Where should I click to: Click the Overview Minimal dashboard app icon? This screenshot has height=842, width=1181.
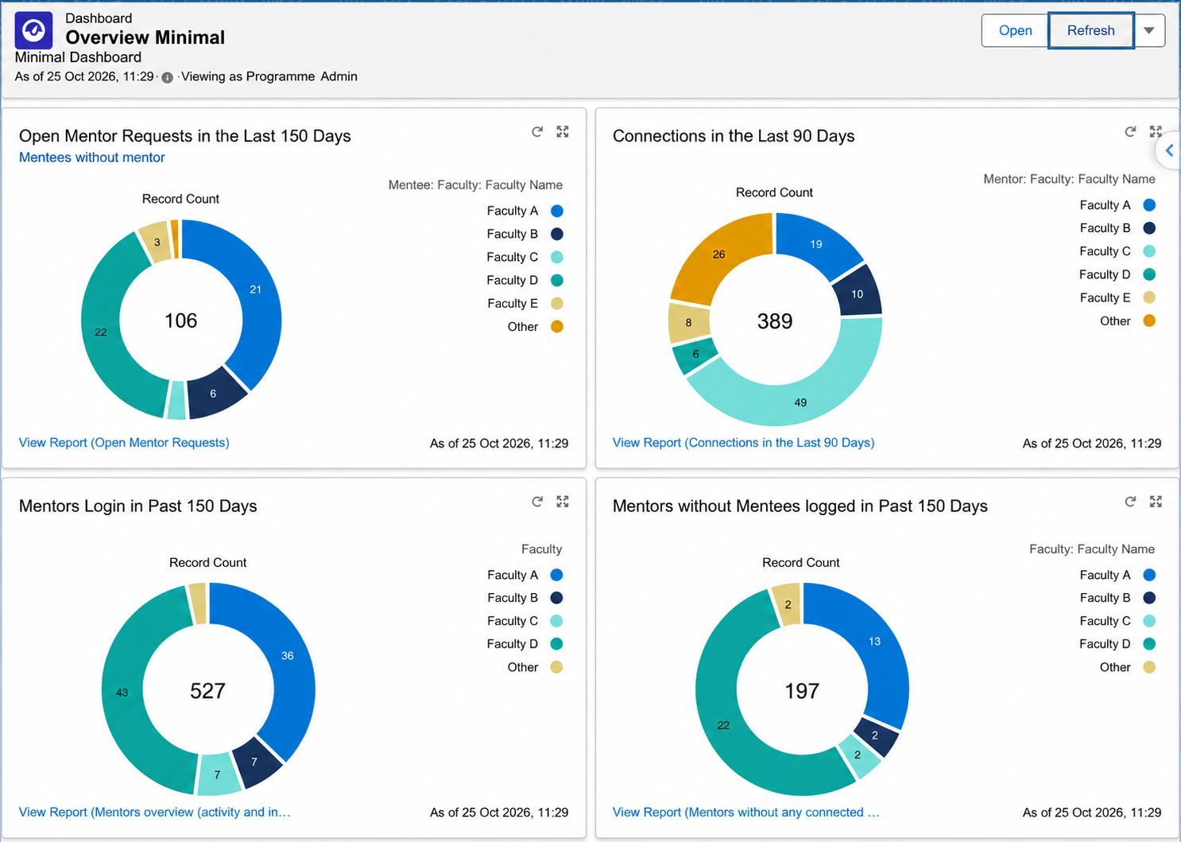coord(34,31)
